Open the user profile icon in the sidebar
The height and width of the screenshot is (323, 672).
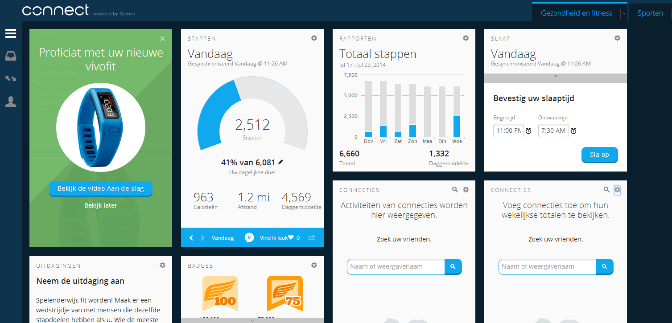coord(11,102)
